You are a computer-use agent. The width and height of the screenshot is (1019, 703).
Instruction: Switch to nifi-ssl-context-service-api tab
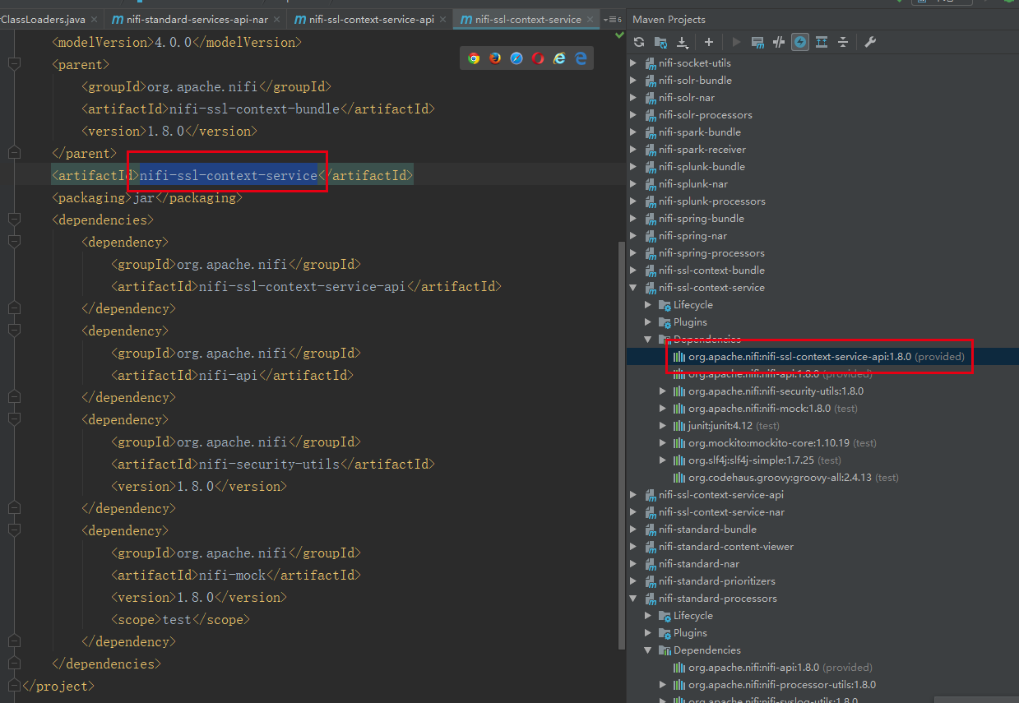(370, 19)
